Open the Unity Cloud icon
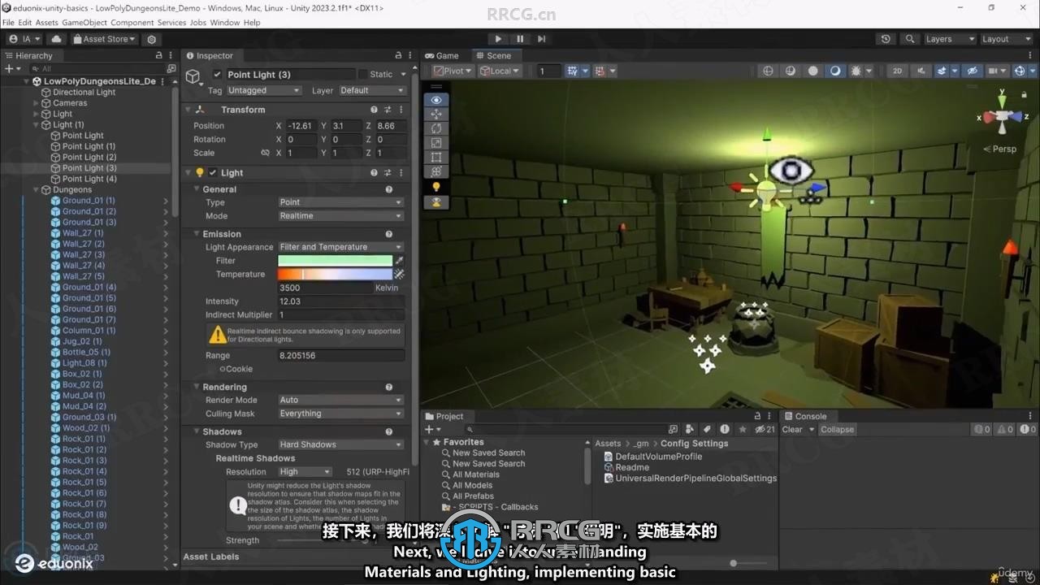Screen dimensions: 1040x585 tap(56, 39)
